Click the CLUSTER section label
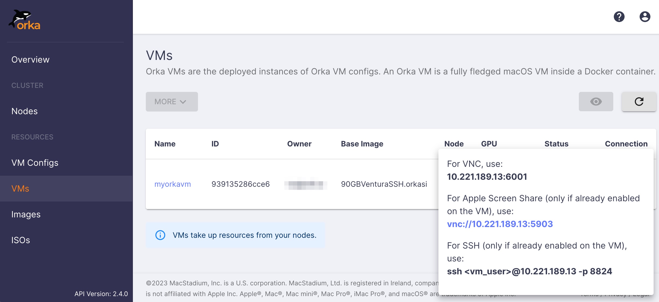 point(27,85)
